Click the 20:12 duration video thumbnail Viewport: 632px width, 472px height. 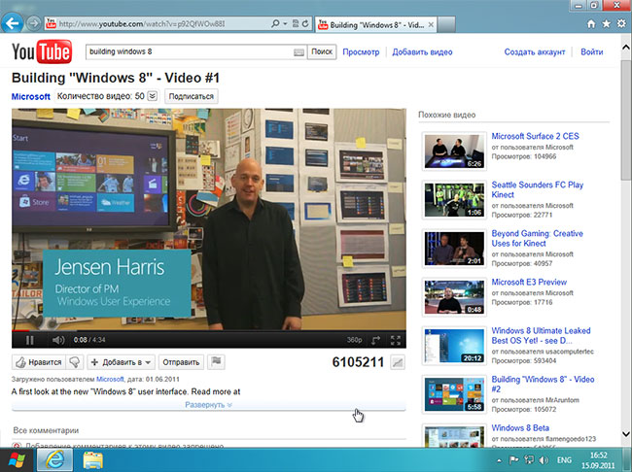click(x=454, y=346)
